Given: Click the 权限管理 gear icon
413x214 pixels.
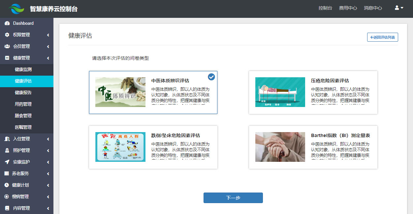Looking at the screenshot, I should (7, 35).
